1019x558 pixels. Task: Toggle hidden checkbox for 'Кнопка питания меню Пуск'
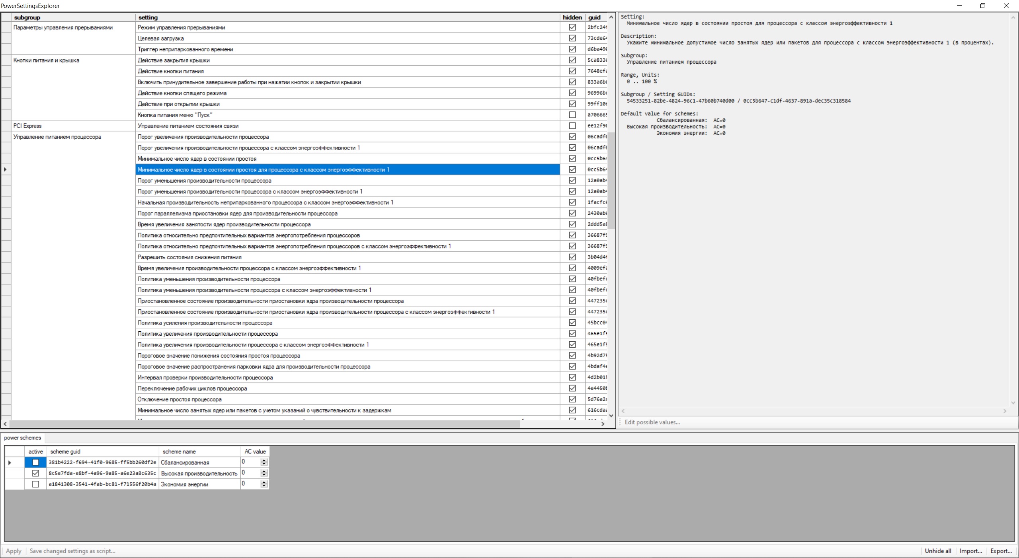[572, 115]
